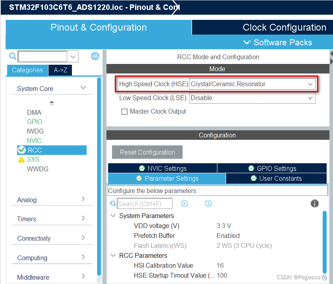
Task: Click the previous search result arrow icon
Action: [184, 203]
